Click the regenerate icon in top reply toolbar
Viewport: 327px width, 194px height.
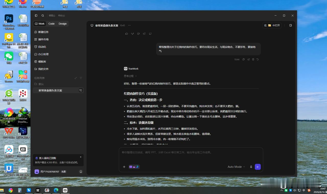point(150,34)
